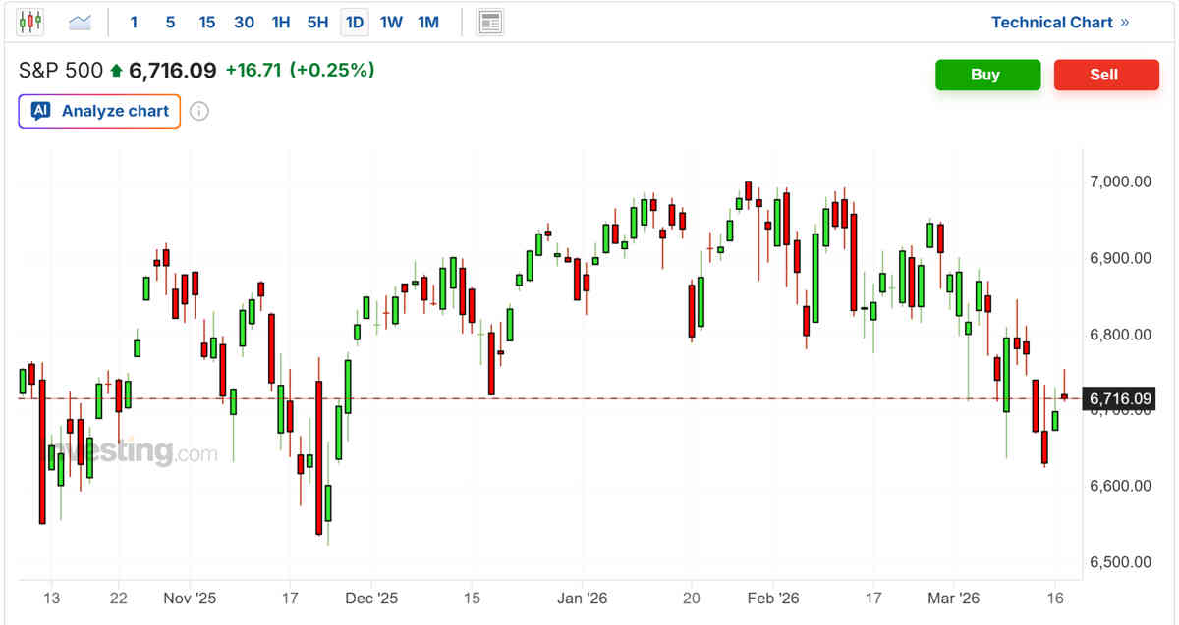The image size is (1179, 625).
Task: Choose the 5H timeframe
Action: [317, 22]
